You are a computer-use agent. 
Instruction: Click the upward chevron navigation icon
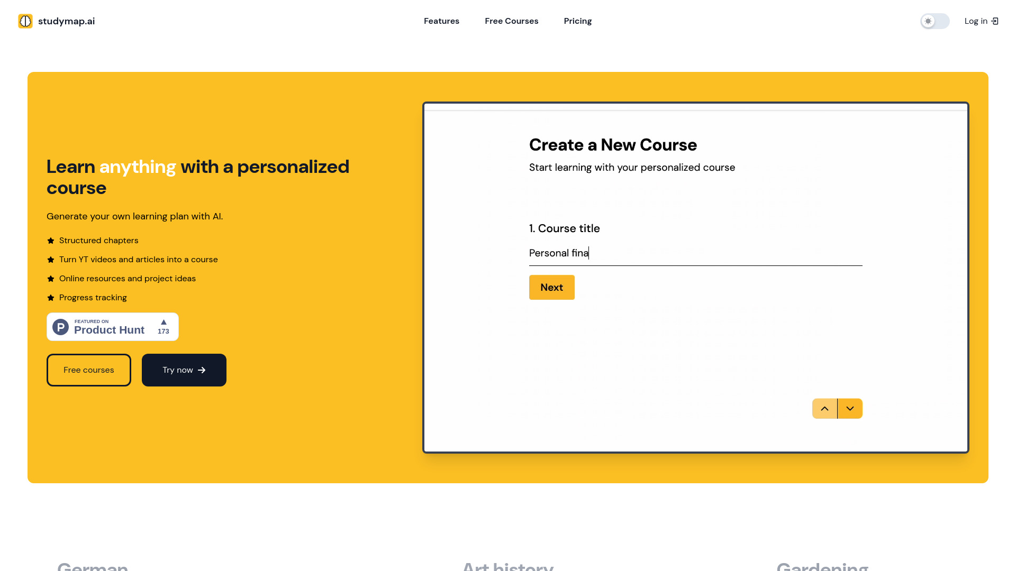coord(825,408)
